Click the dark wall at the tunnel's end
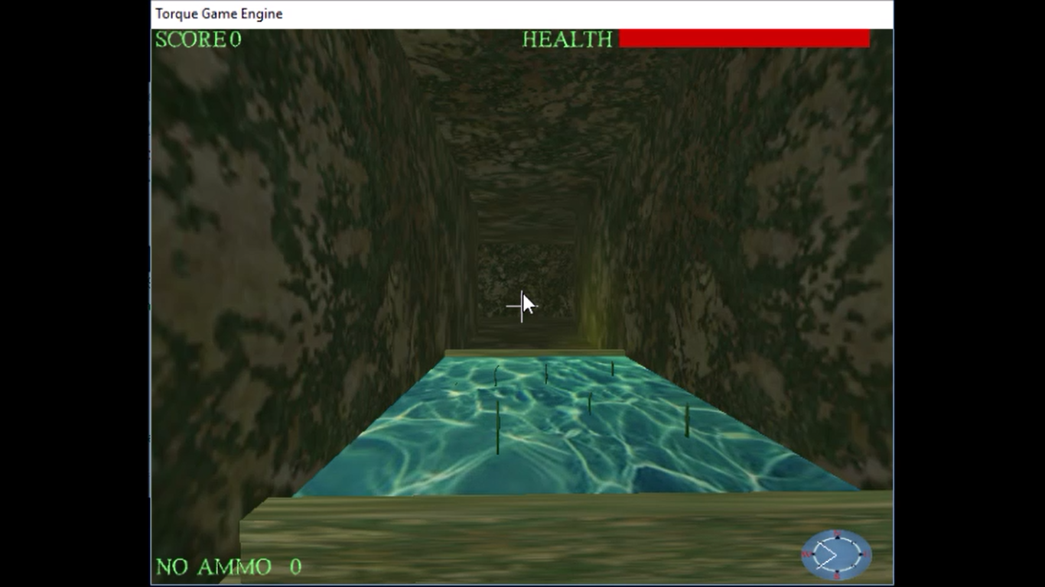 pos(526,275)
